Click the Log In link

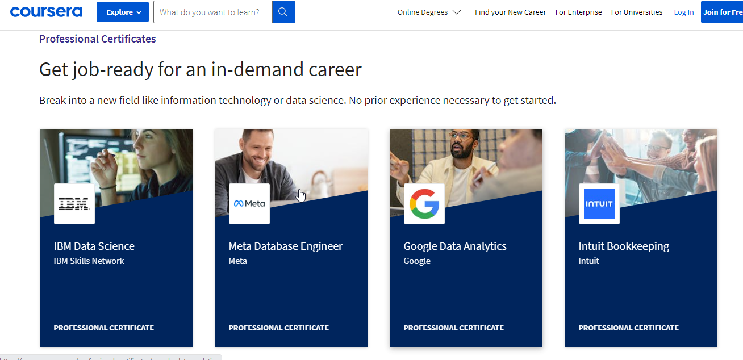(x=684, y=12)
